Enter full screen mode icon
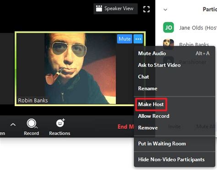The width and height of the screenshot is (217, 170). (x=146, y=9)
